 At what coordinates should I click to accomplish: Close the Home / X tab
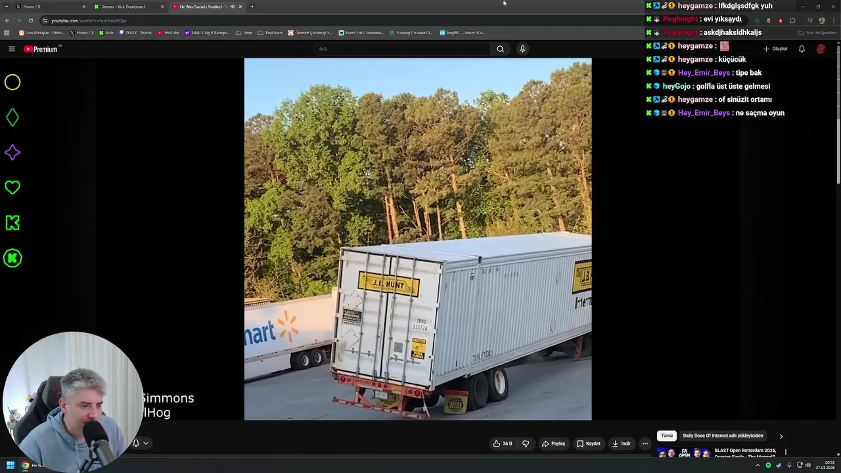[x=84, y=7]
